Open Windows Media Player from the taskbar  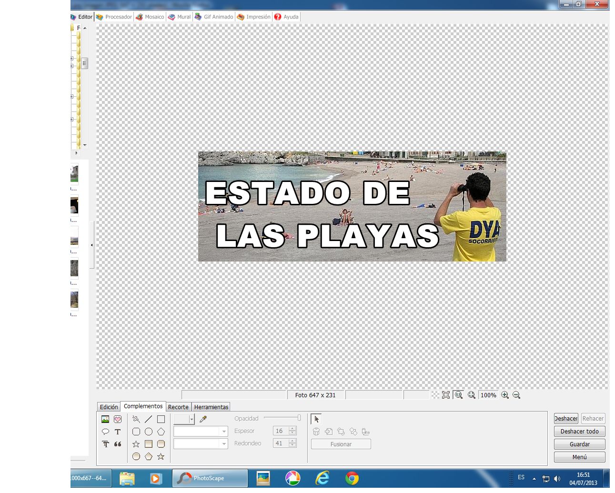[155, 478]
